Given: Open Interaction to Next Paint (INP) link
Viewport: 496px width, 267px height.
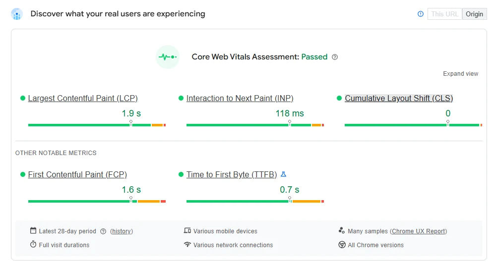Looking at the screenshot, I should (240, 98).
